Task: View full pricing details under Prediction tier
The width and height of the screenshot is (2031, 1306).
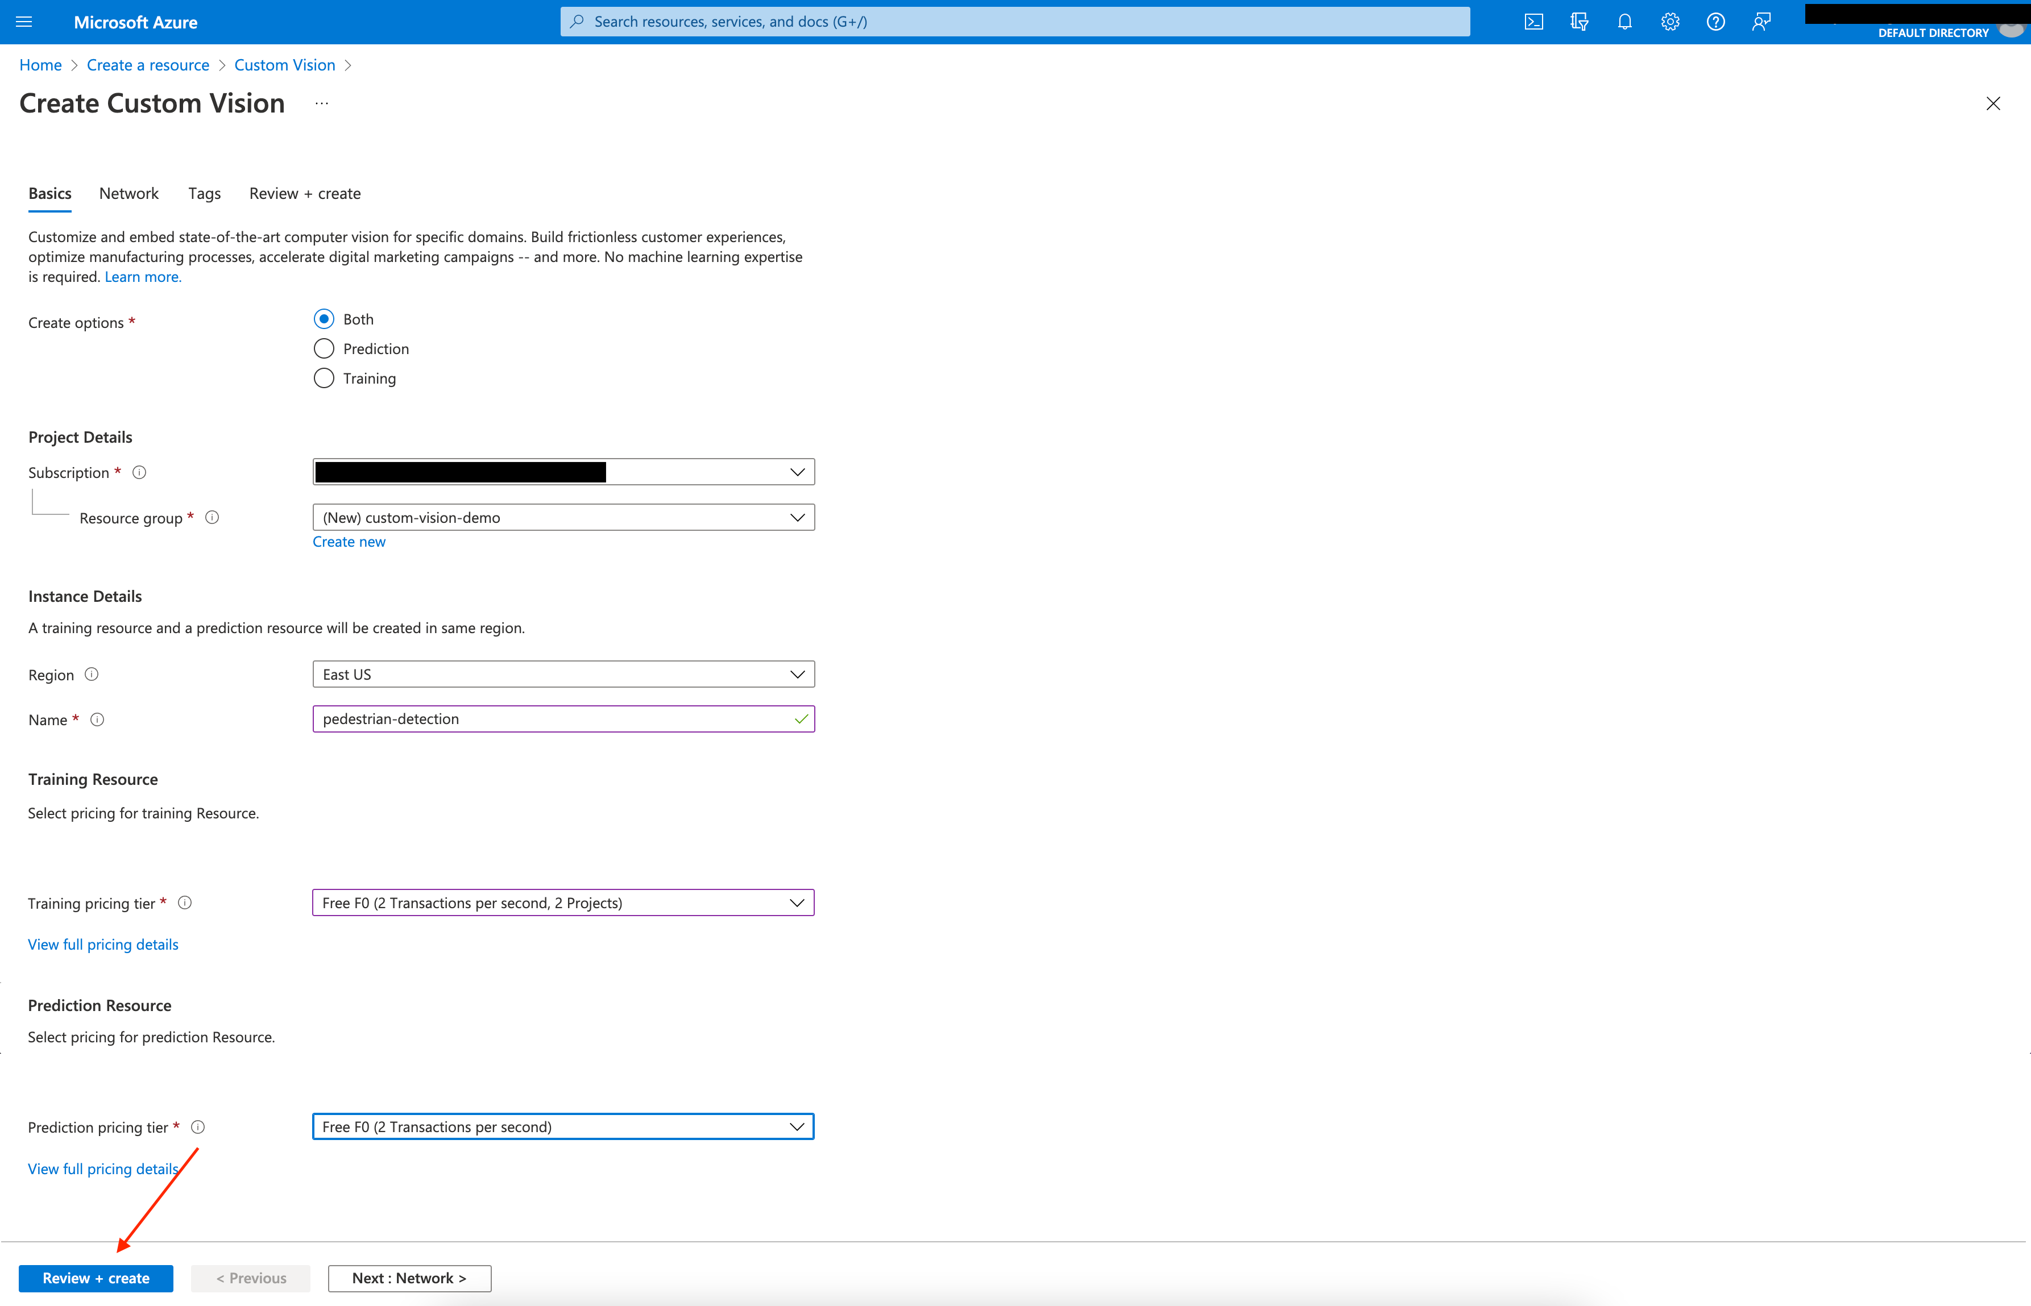Action: pyautogui.click(x=103, y=1168)
